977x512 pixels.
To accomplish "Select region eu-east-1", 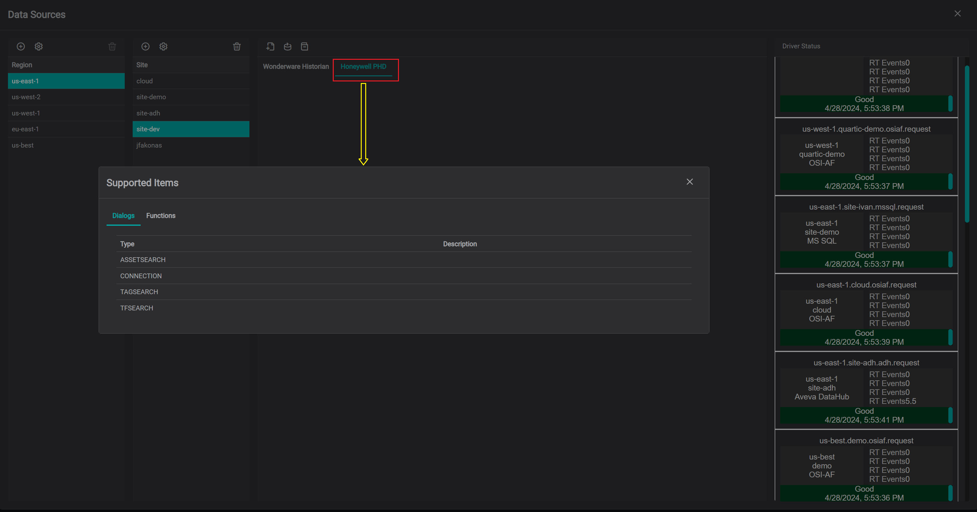I will coord(66,129).
